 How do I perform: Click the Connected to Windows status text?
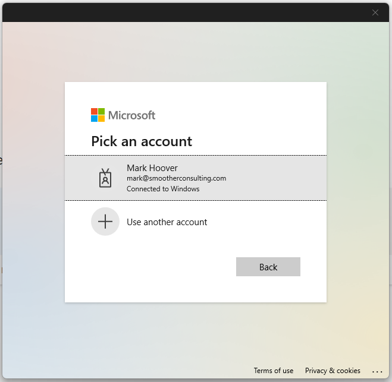(163, 189)
